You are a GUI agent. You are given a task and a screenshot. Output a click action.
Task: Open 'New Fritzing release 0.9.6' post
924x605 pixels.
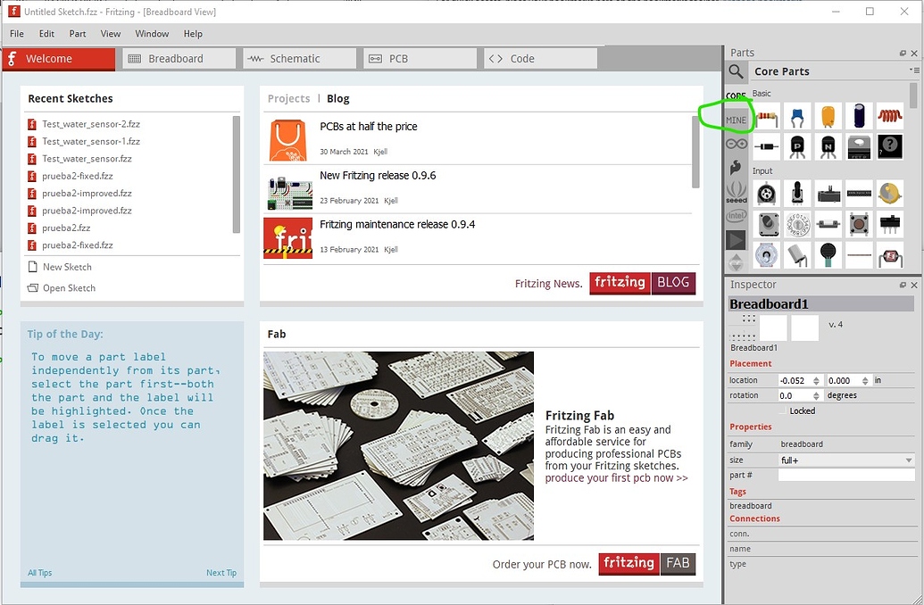(378, 175)
